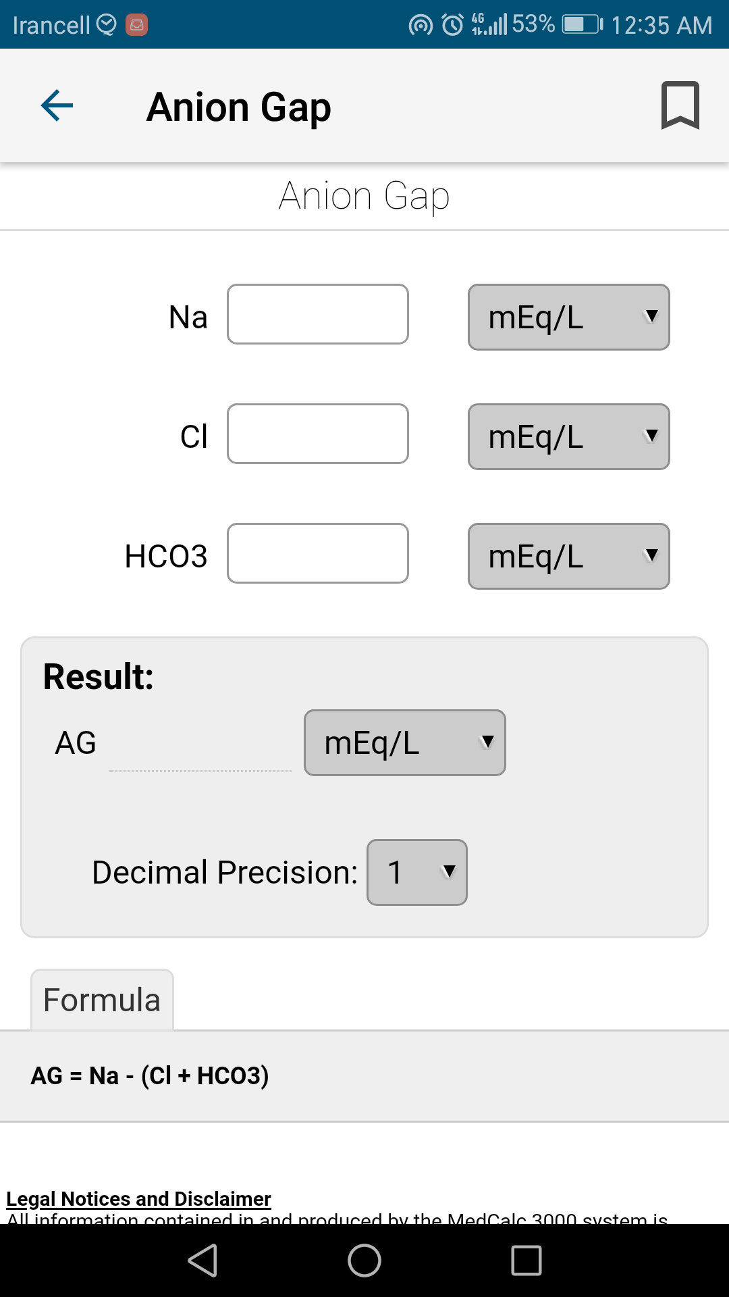Open recent apps with square button

526,1261
